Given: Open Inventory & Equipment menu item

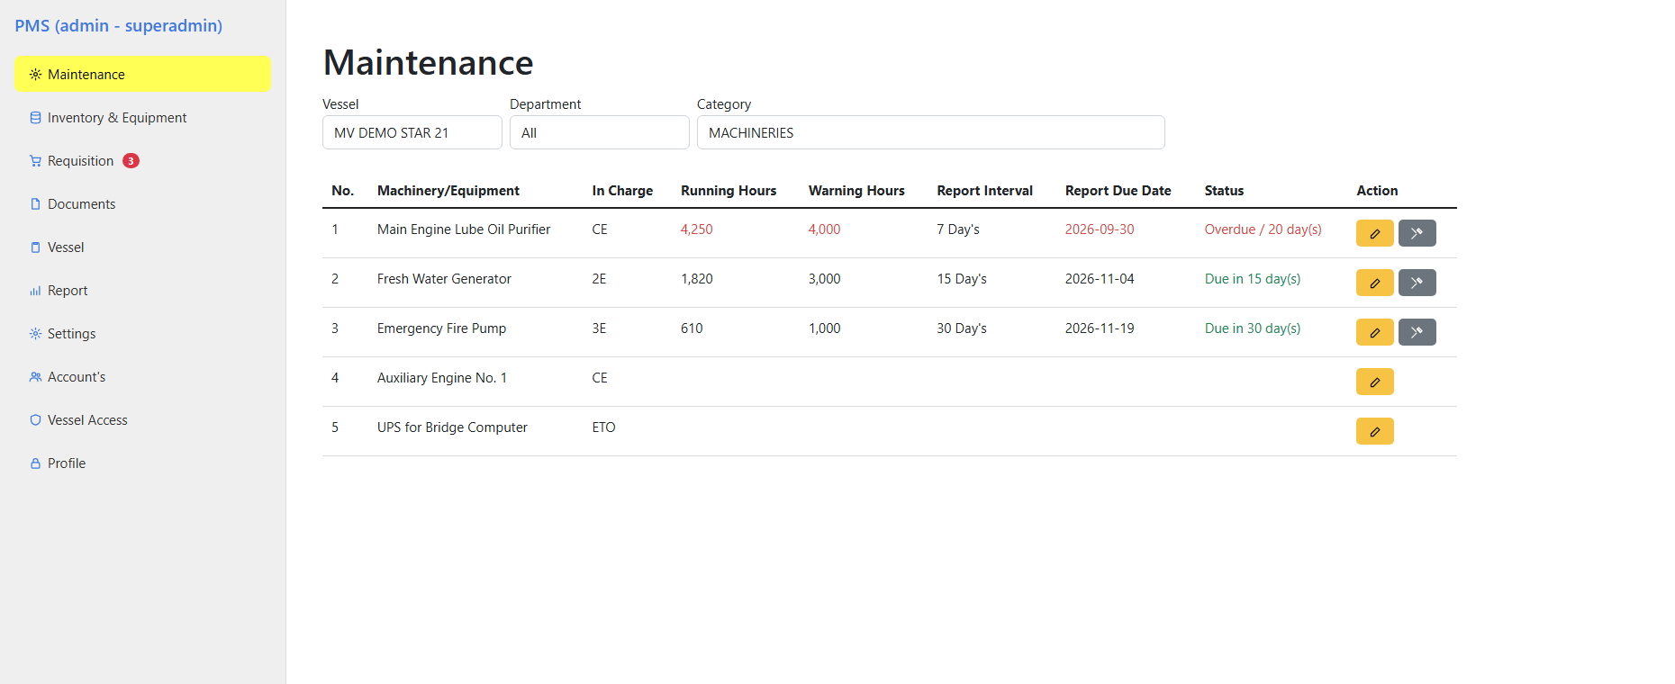Looking at the screenshot, I should [142, 117].
